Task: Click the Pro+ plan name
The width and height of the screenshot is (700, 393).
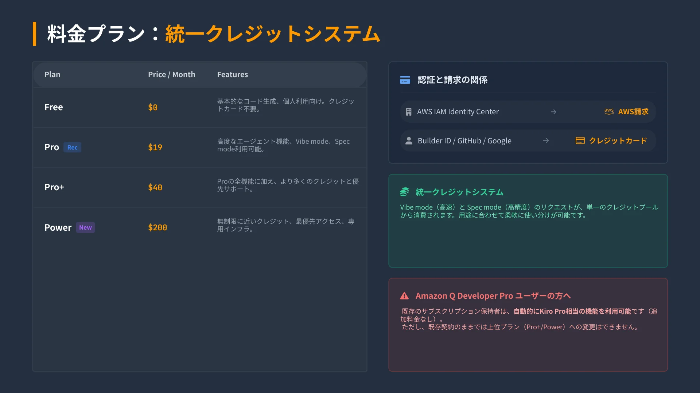Action: pyautogui.click(x=54, y=187)
